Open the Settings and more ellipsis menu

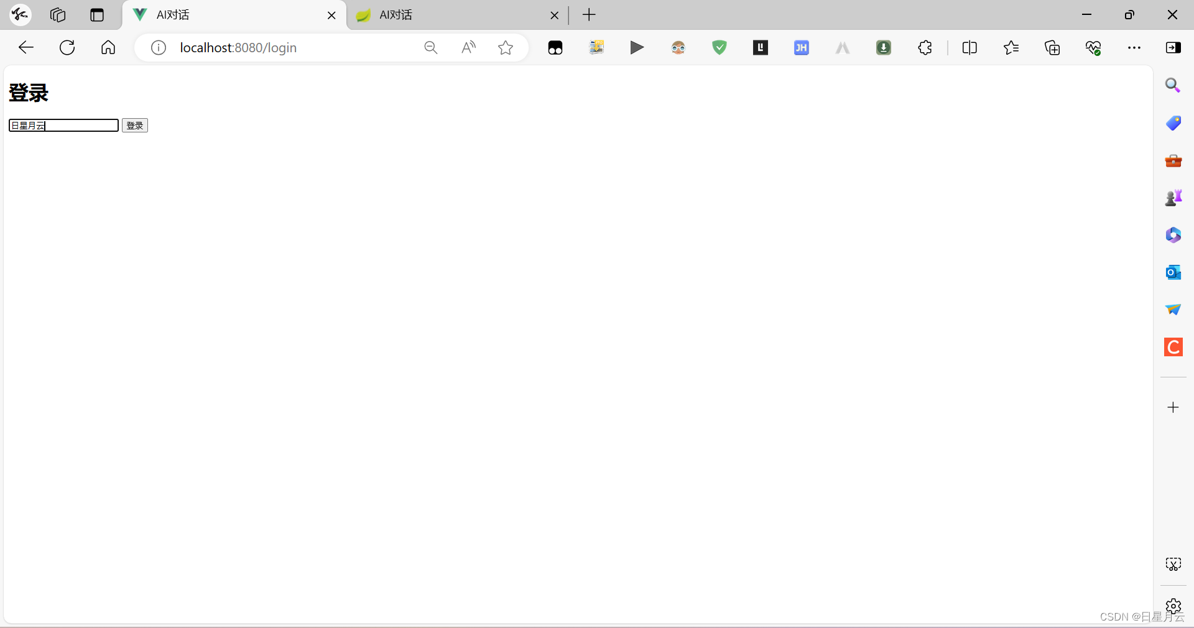pyautogui.click(x=1134, y=47)
